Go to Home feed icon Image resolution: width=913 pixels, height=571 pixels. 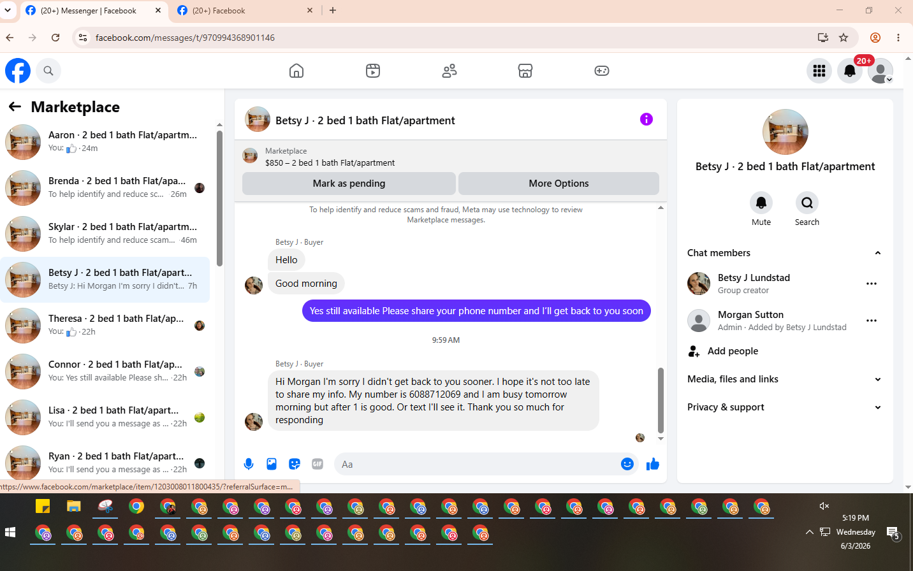click(296, 71)
